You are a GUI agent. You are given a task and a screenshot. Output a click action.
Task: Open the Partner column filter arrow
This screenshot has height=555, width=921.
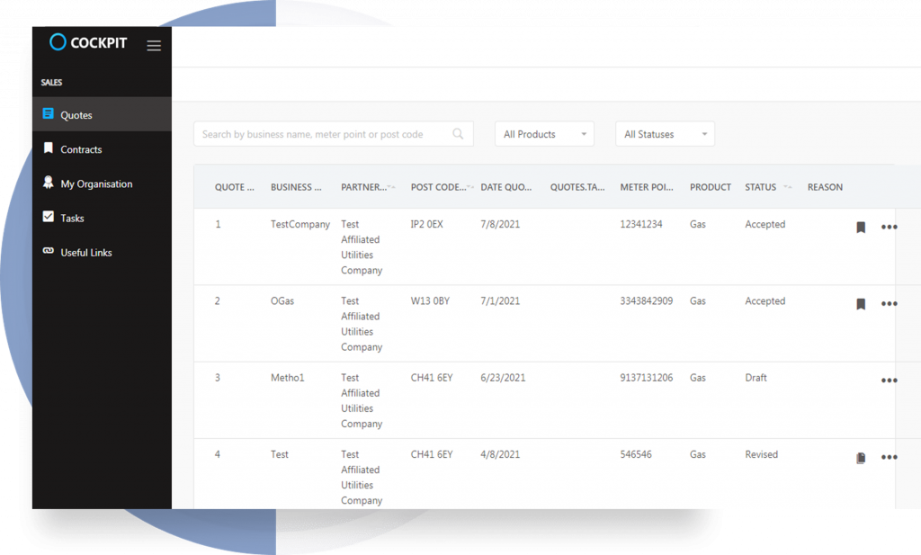tap(391, 187)
